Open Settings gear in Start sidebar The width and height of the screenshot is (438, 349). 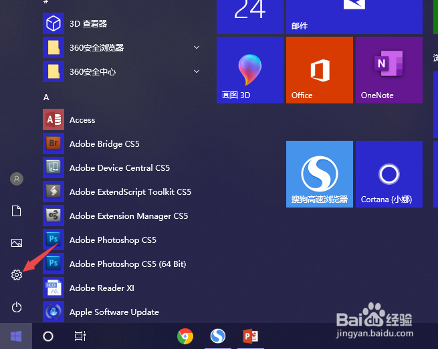click(17, 275)
